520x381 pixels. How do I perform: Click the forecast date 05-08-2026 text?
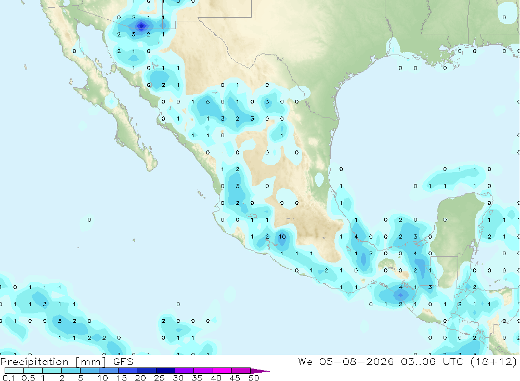click(x=357, y=361)
